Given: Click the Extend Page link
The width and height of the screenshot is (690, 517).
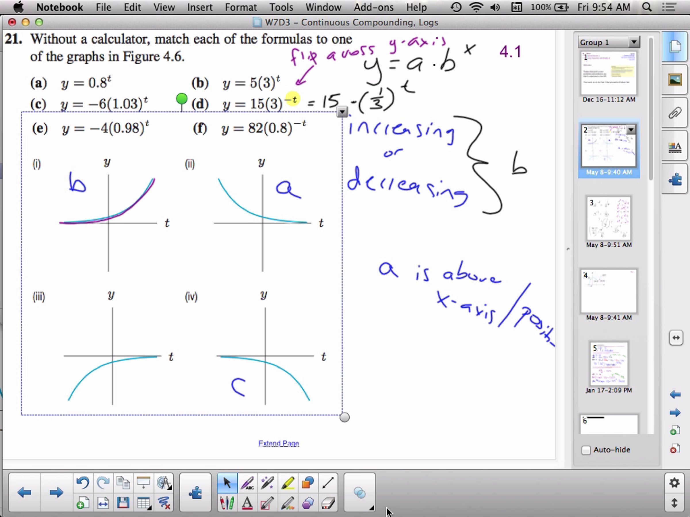Looking at the screenshot, I should (279, 443).
